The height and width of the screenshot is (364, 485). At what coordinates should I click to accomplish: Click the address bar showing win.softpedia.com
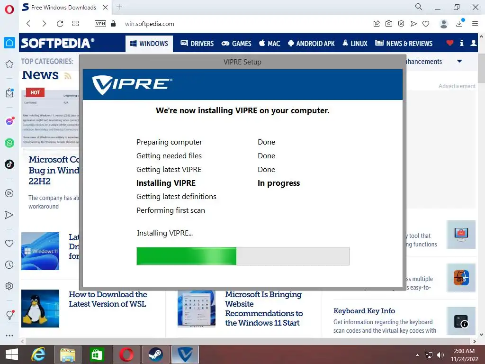tap(149, 24)
